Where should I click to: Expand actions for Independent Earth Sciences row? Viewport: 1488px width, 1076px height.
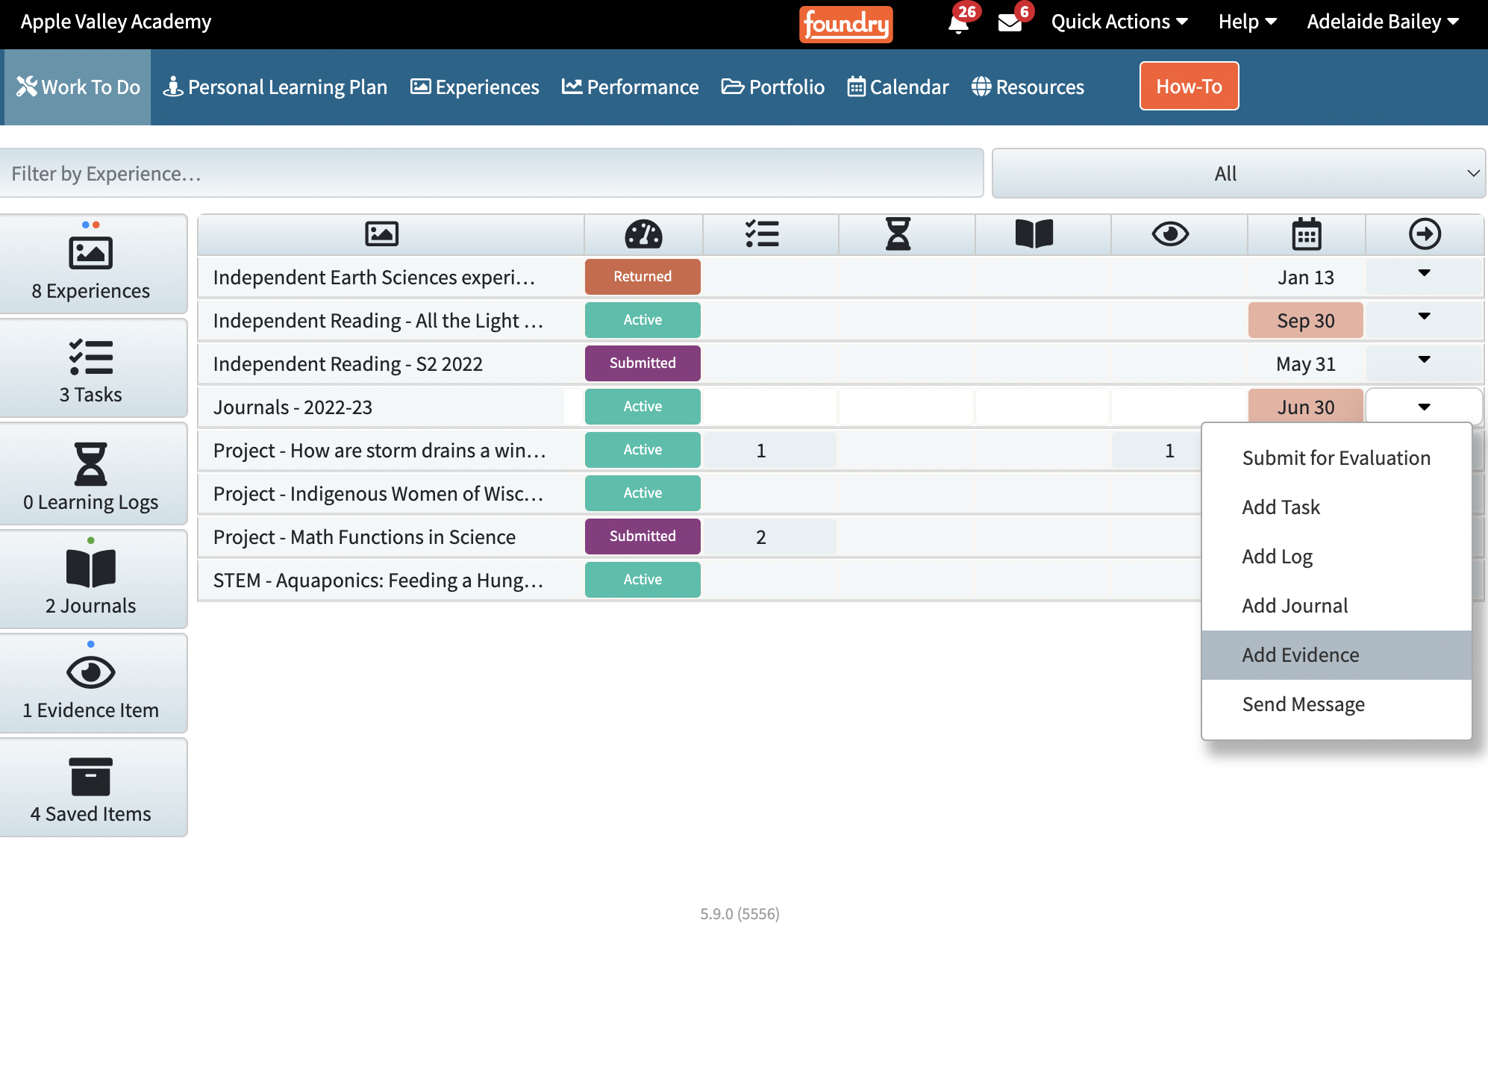click(x=1423, y=274)
